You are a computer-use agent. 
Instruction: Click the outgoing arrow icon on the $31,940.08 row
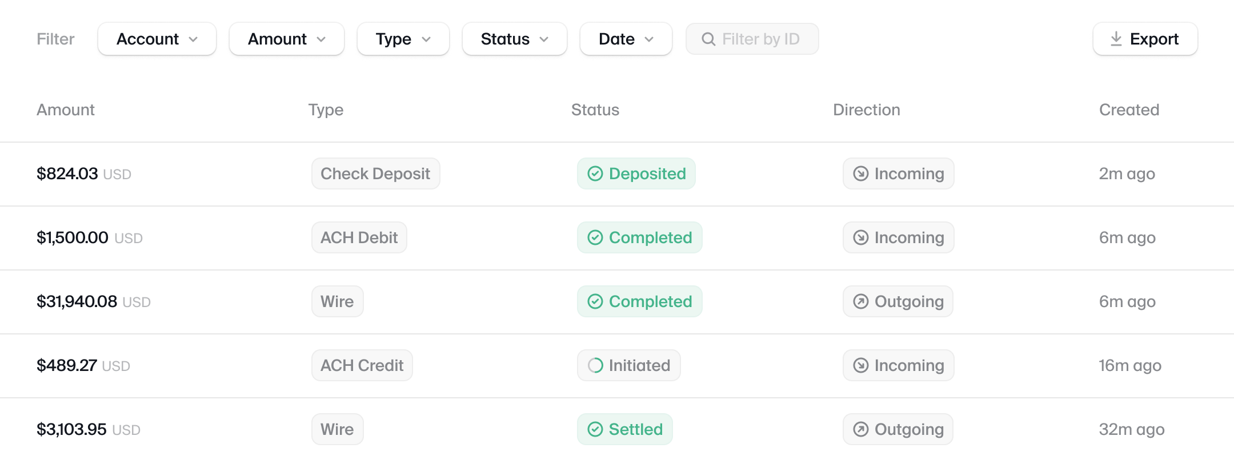tap(861, 301)
